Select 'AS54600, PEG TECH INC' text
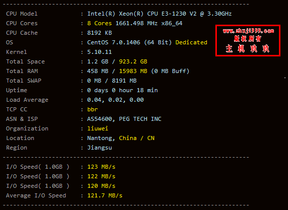Viewport: 288px width, 210px height. [124, 119]
